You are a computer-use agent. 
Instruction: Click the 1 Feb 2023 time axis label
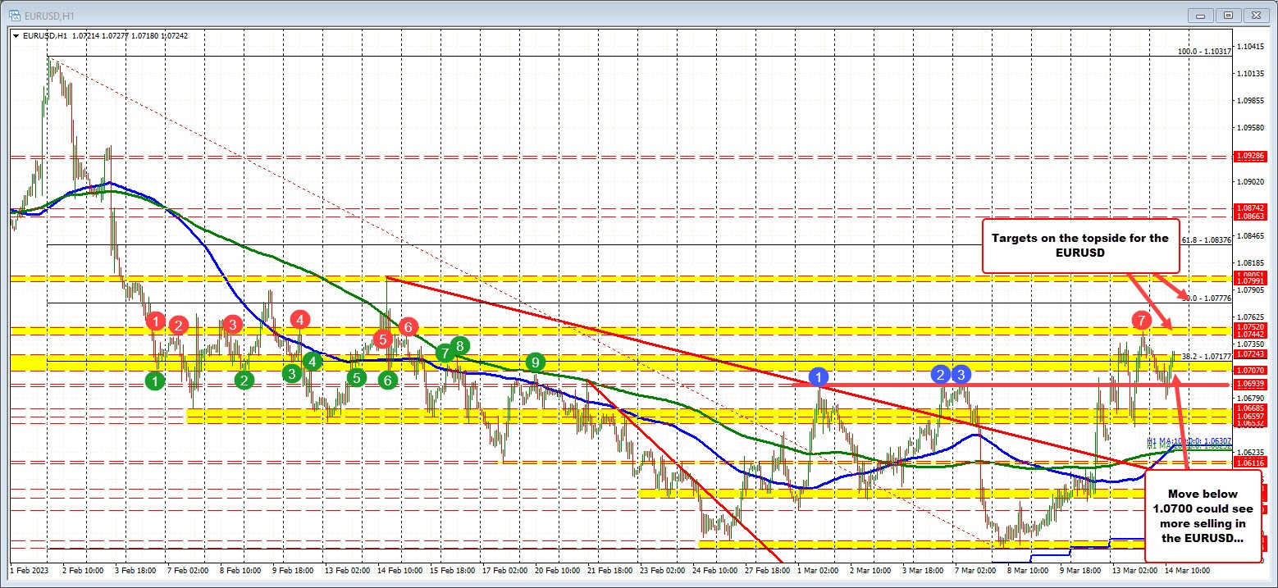click(x=30, y=569)
